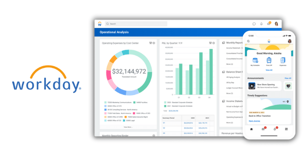Screen dimensions: 308x158
Task: Tap the inbox icon in phone bottom bar
Action: pyautogui.click(x=264, y=129)
